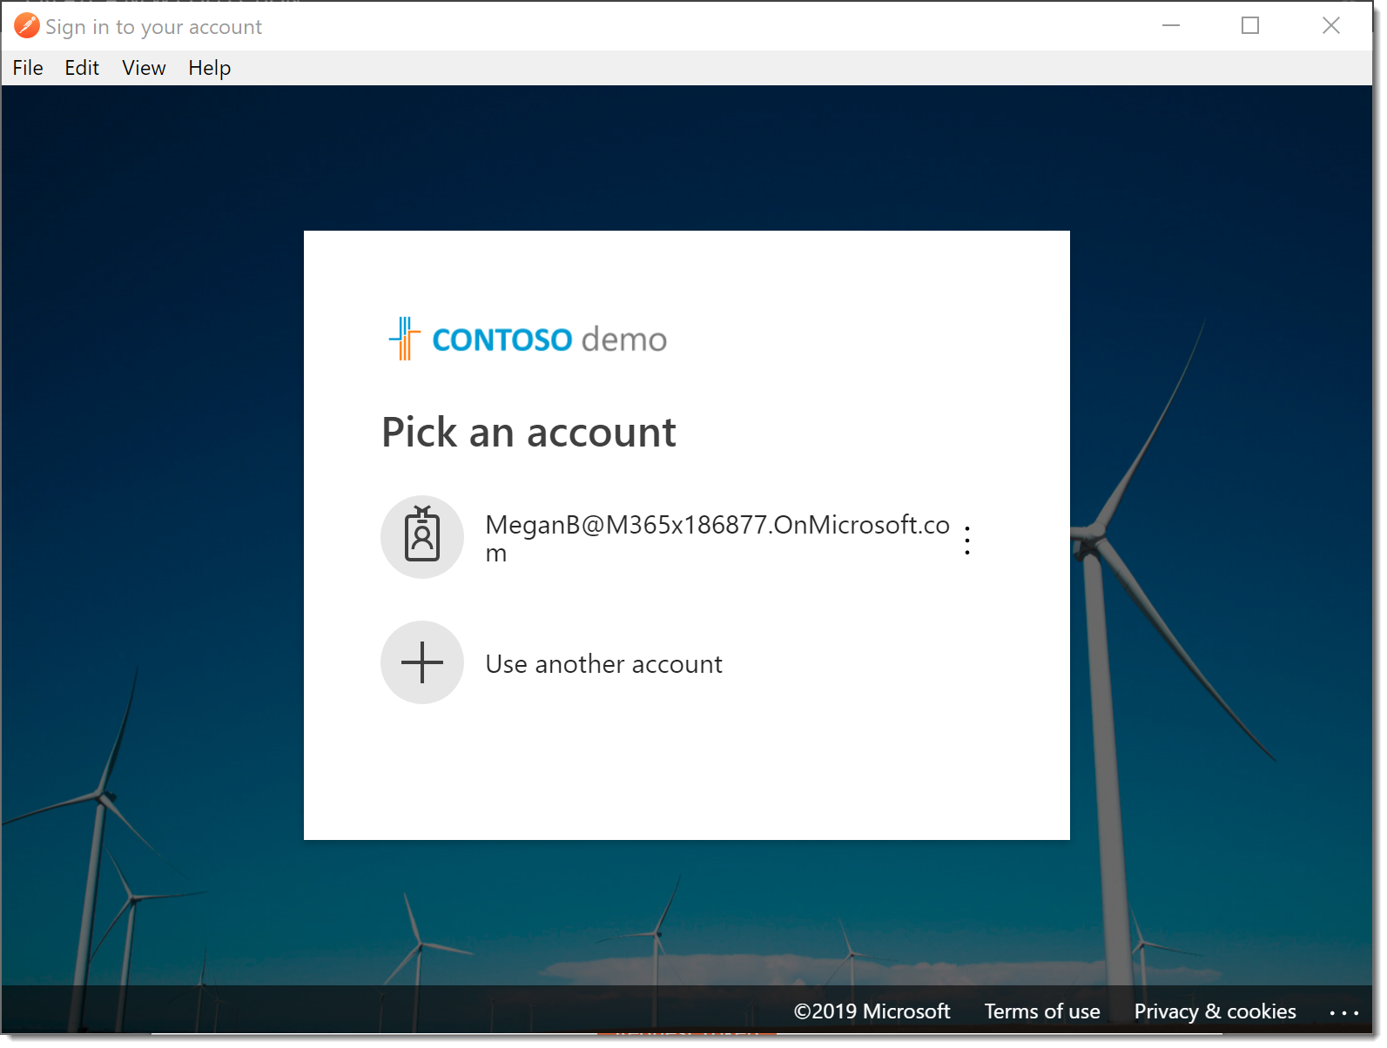Open Terms of use link
The width and height of the screenshot is (1387, 1048).
tap(1042, 1011)
